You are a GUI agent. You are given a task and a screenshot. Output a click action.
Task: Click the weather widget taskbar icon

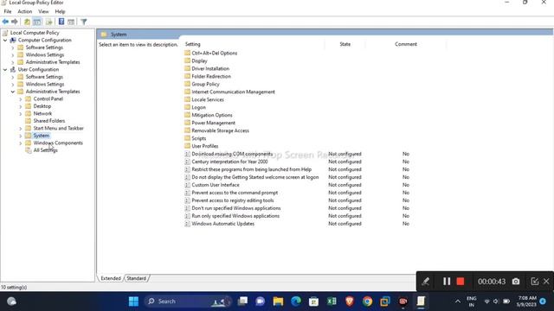click(11, 301)
